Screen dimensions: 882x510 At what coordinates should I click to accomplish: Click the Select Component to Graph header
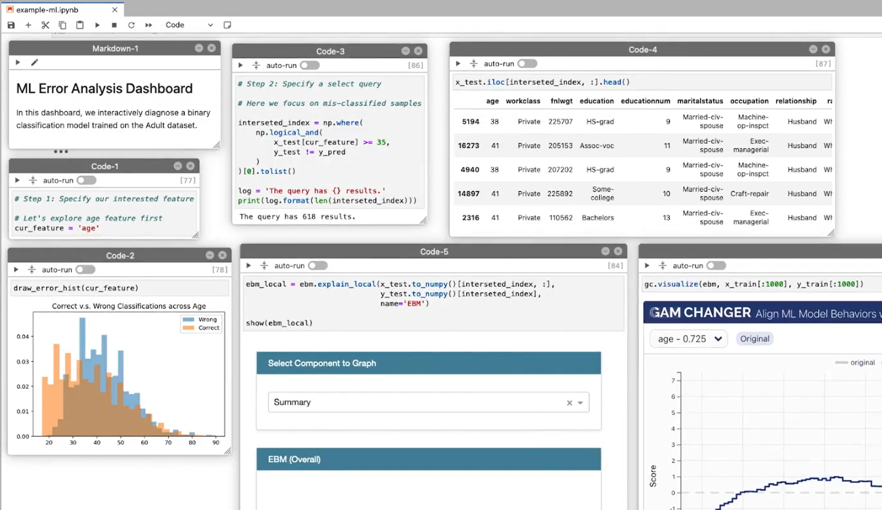point(428,363)
